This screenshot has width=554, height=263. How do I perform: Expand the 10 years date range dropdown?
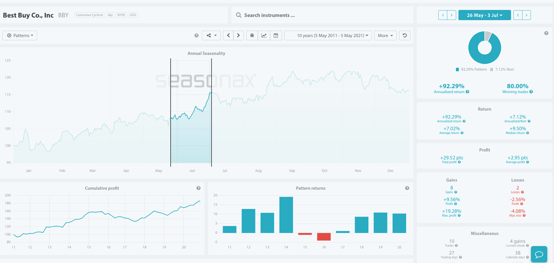328,36
